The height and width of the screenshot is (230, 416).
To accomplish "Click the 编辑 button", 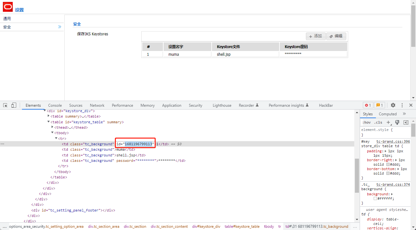I will (x=336, y=36).
